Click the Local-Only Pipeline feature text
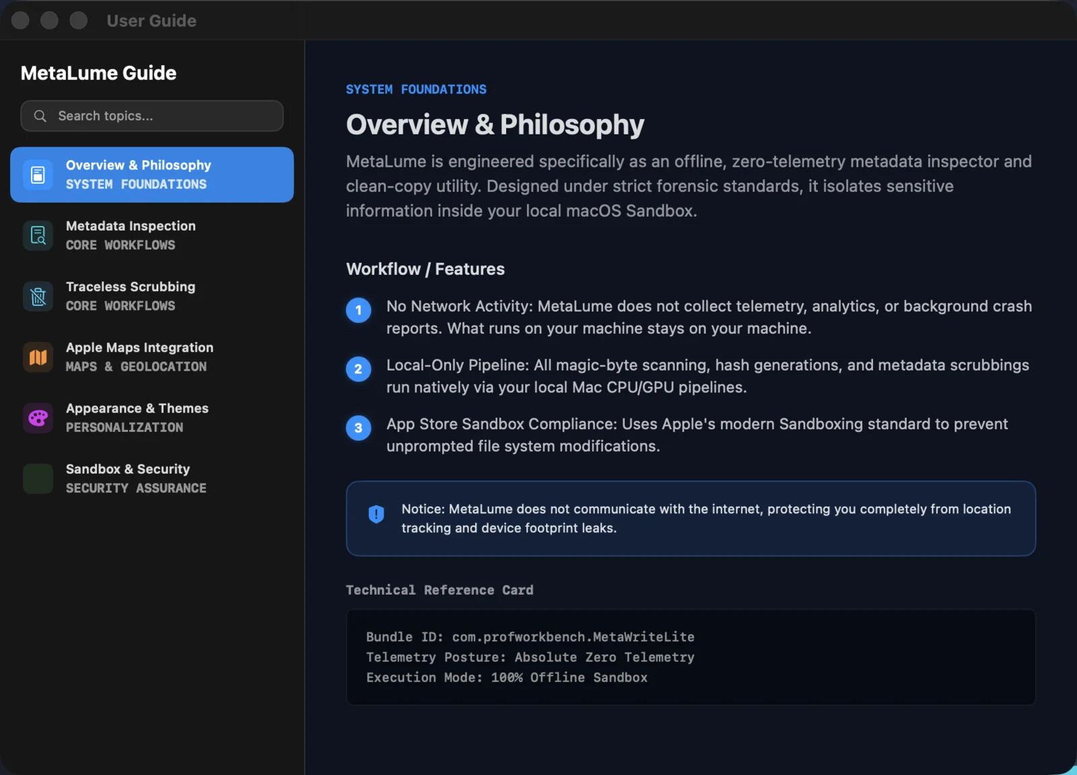 [707, 376]
